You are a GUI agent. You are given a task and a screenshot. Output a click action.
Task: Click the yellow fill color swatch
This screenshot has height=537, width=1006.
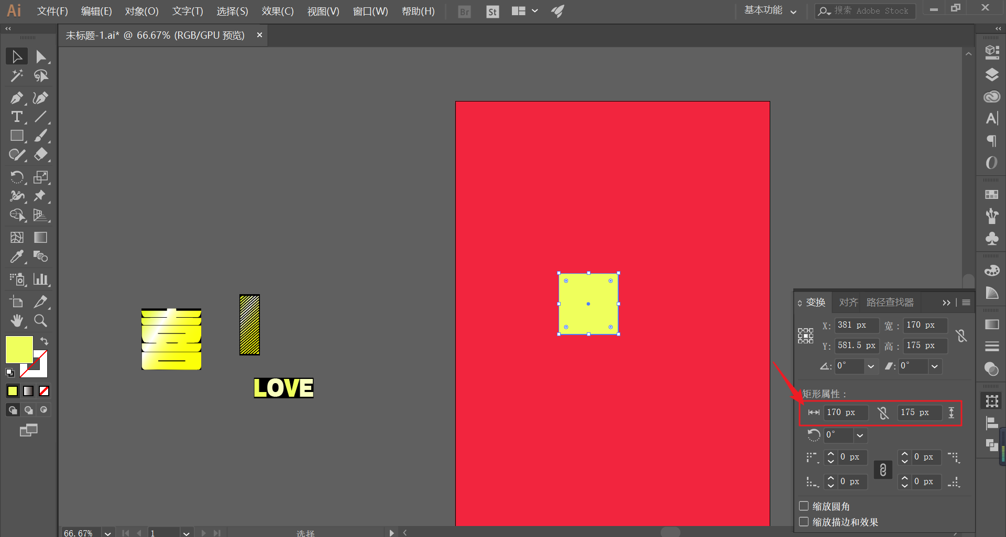pos(19,350)
